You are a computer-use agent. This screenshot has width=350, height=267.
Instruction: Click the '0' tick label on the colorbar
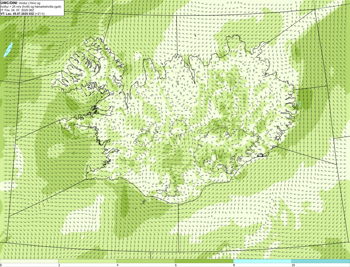[1, 265]
